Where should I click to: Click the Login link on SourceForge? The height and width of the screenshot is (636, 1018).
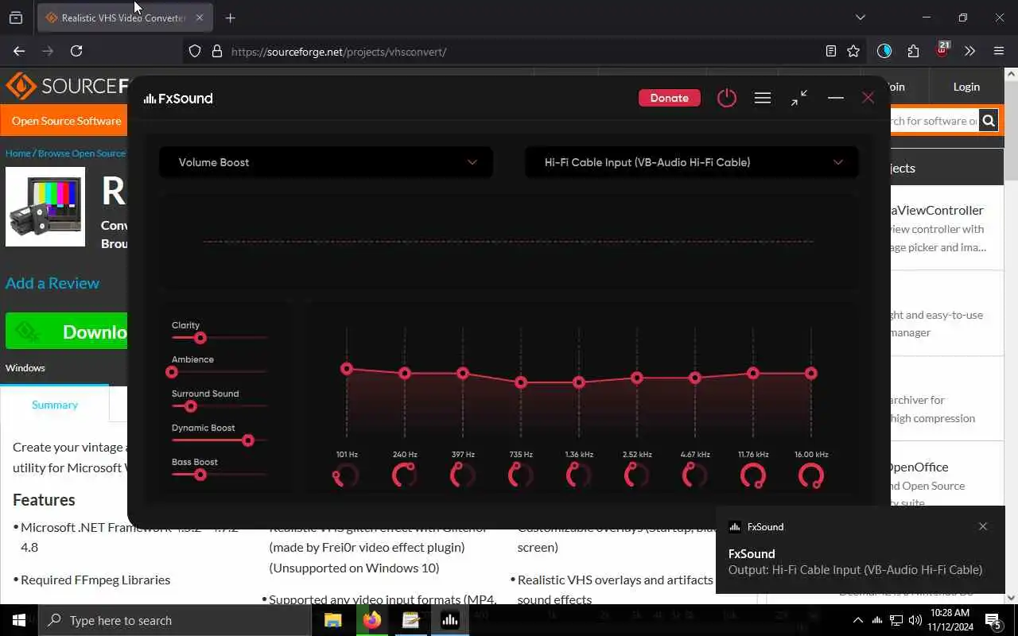[x=966, y=87]
